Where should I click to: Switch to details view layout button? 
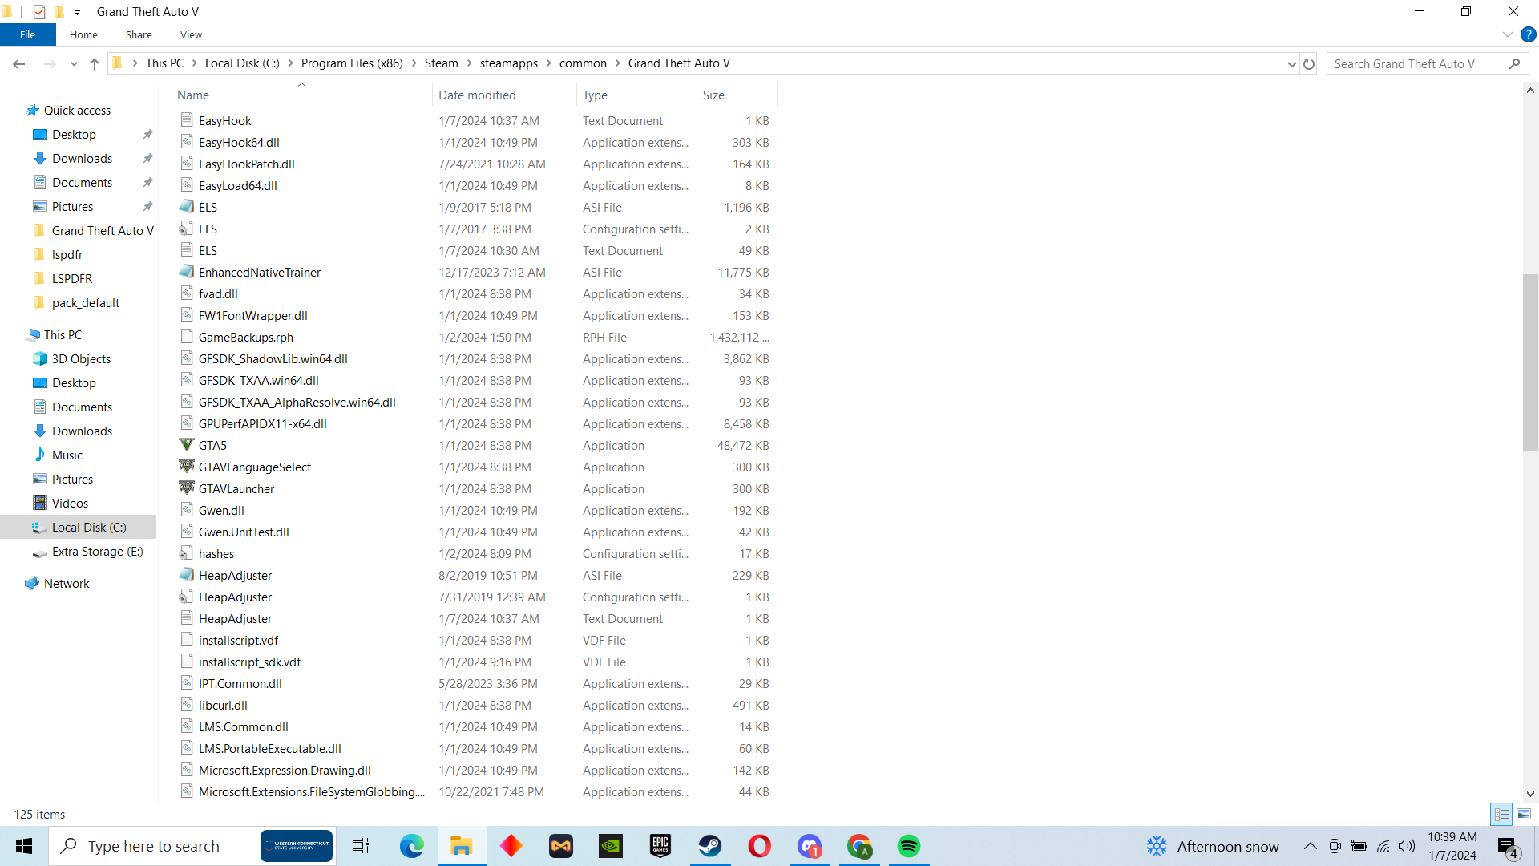tap(1501, 814)
